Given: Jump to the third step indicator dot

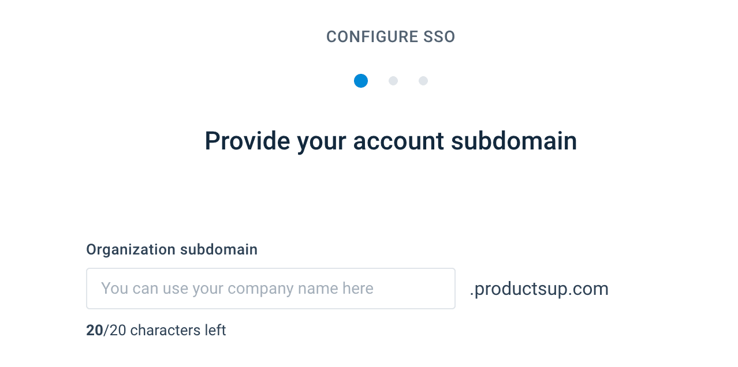Looking at the screenshot, I should pos(423,81).
